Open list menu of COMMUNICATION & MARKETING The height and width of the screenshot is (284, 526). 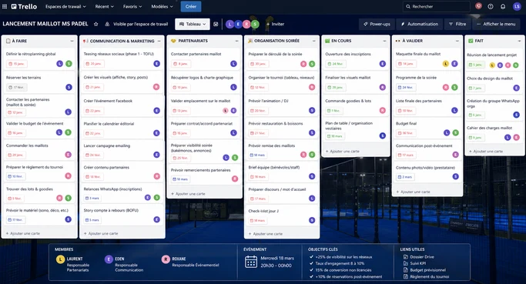coord(159,41)
